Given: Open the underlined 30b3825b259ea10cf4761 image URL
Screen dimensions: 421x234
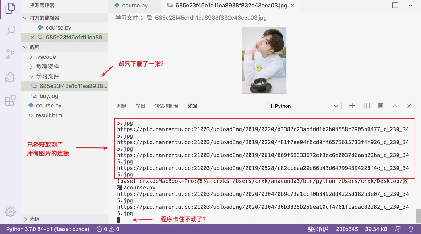Looking at the screenshot, I should pyautogui.click(x=263, y=210).
